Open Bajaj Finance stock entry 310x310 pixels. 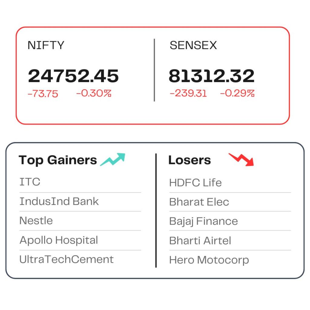(x=203, y=221)
